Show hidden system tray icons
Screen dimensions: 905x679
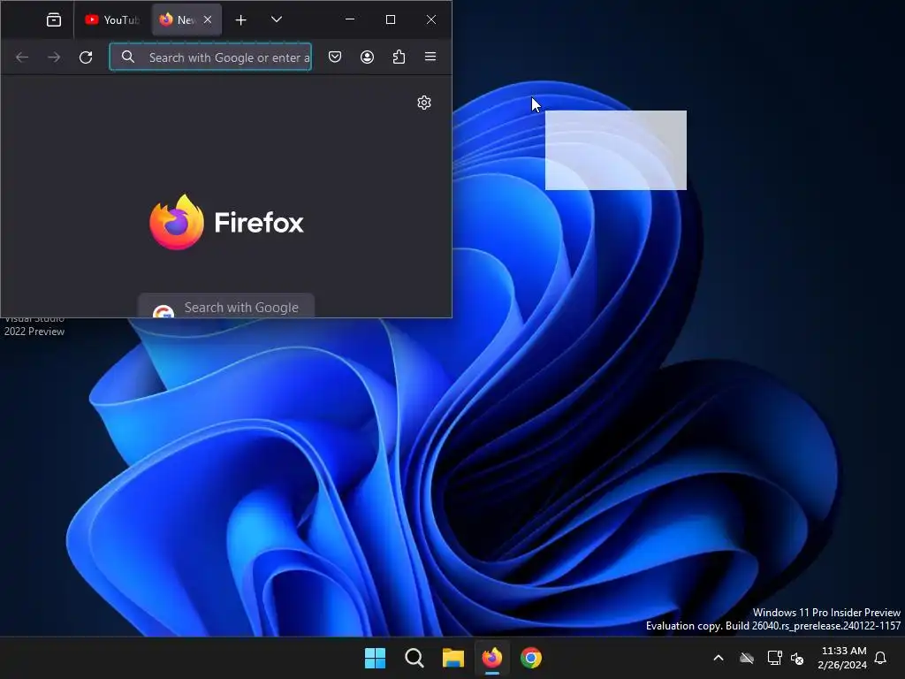[x=719, y=658]
